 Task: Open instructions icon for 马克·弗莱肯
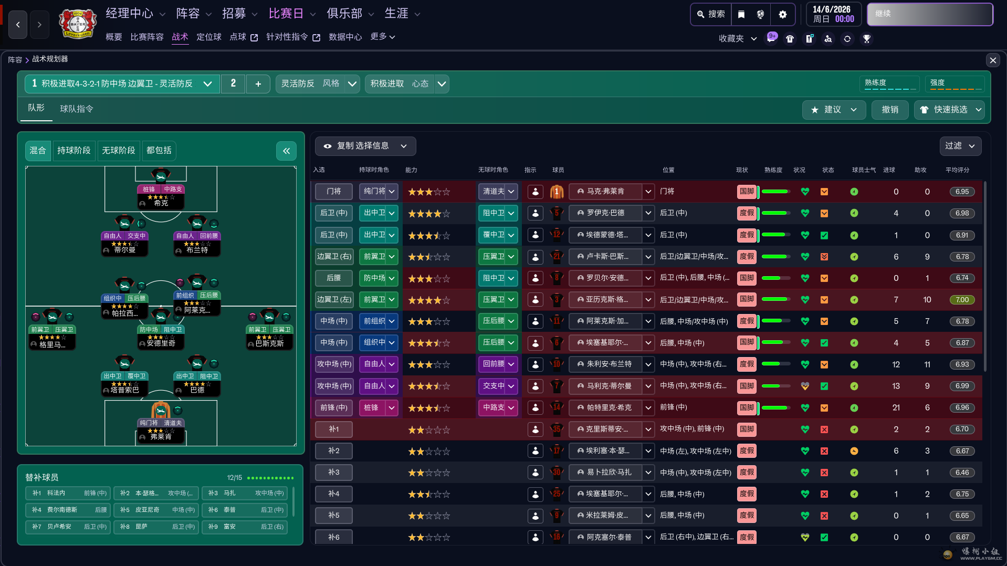click(535, 192)
